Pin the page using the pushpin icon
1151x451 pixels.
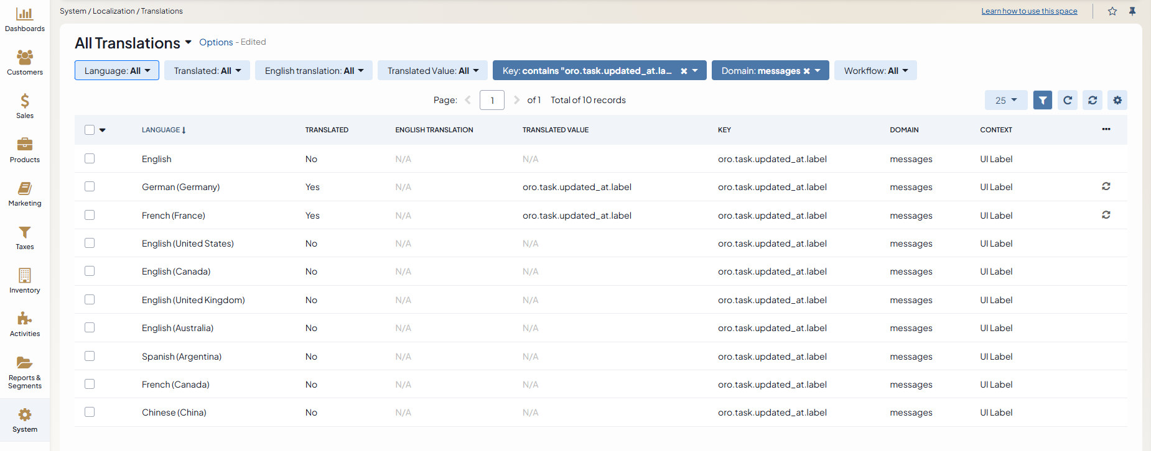[1132, 11]
